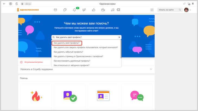This screenshot has height=111, width=198.
Task: Click the Odnoklassniki logo
Action: point(28,10)
